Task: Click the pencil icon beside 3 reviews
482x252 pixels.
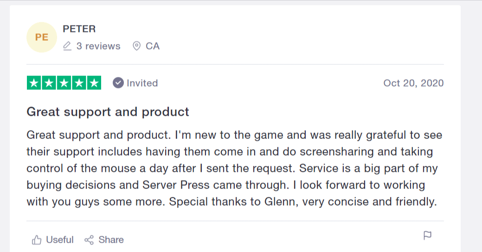Action: 67,46
